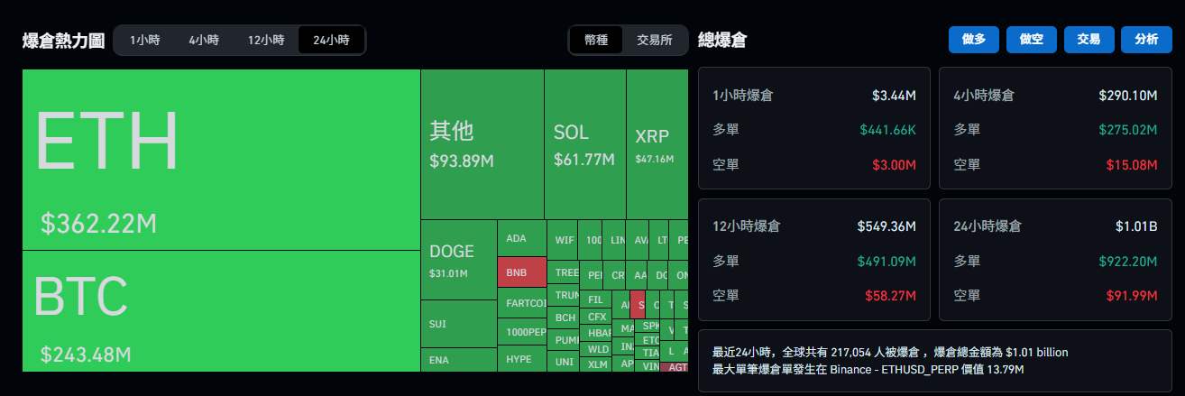Toggle heatmap view to 交易所

coord(655,40)
